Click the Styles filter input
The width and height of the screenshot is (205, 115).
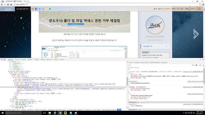pos(159,65)
